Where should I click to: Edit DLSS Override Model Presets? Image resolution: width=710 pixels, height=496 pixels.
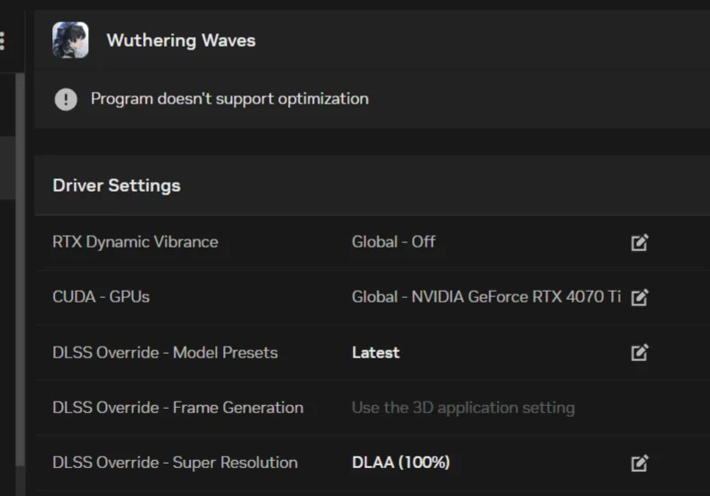(640, 352)
